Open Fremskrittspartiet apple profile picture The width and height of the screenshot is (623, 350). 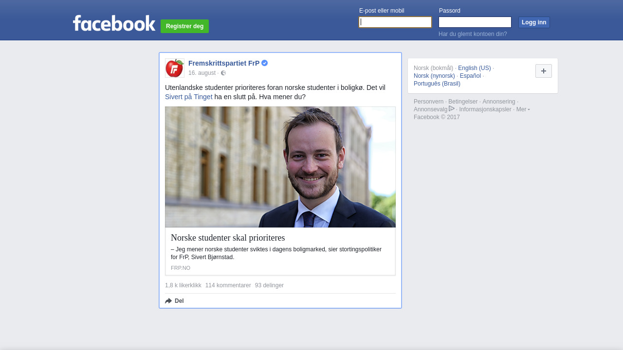coord(175,68)
